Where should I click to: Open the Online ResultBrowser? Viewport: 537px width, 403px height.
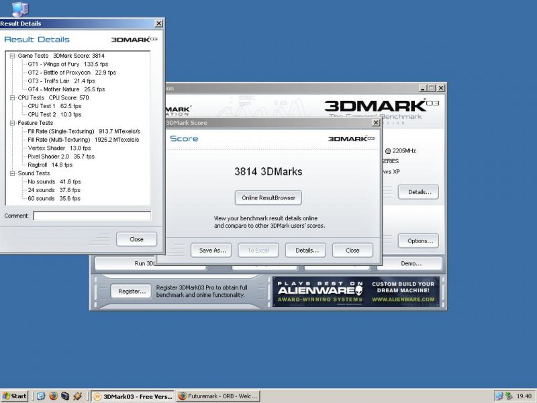[x=268, y=197]
